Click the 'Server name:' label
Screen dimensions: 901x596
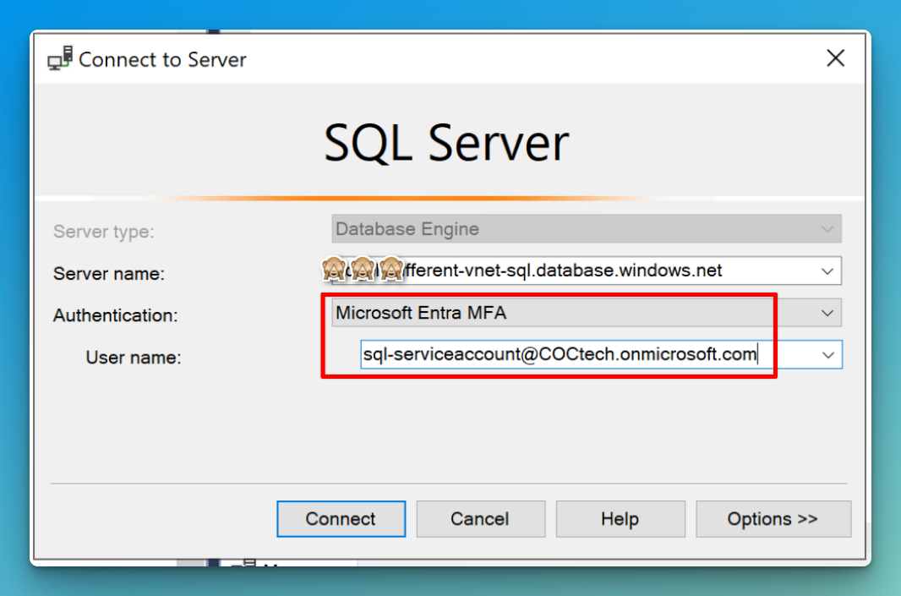(108, 274)
